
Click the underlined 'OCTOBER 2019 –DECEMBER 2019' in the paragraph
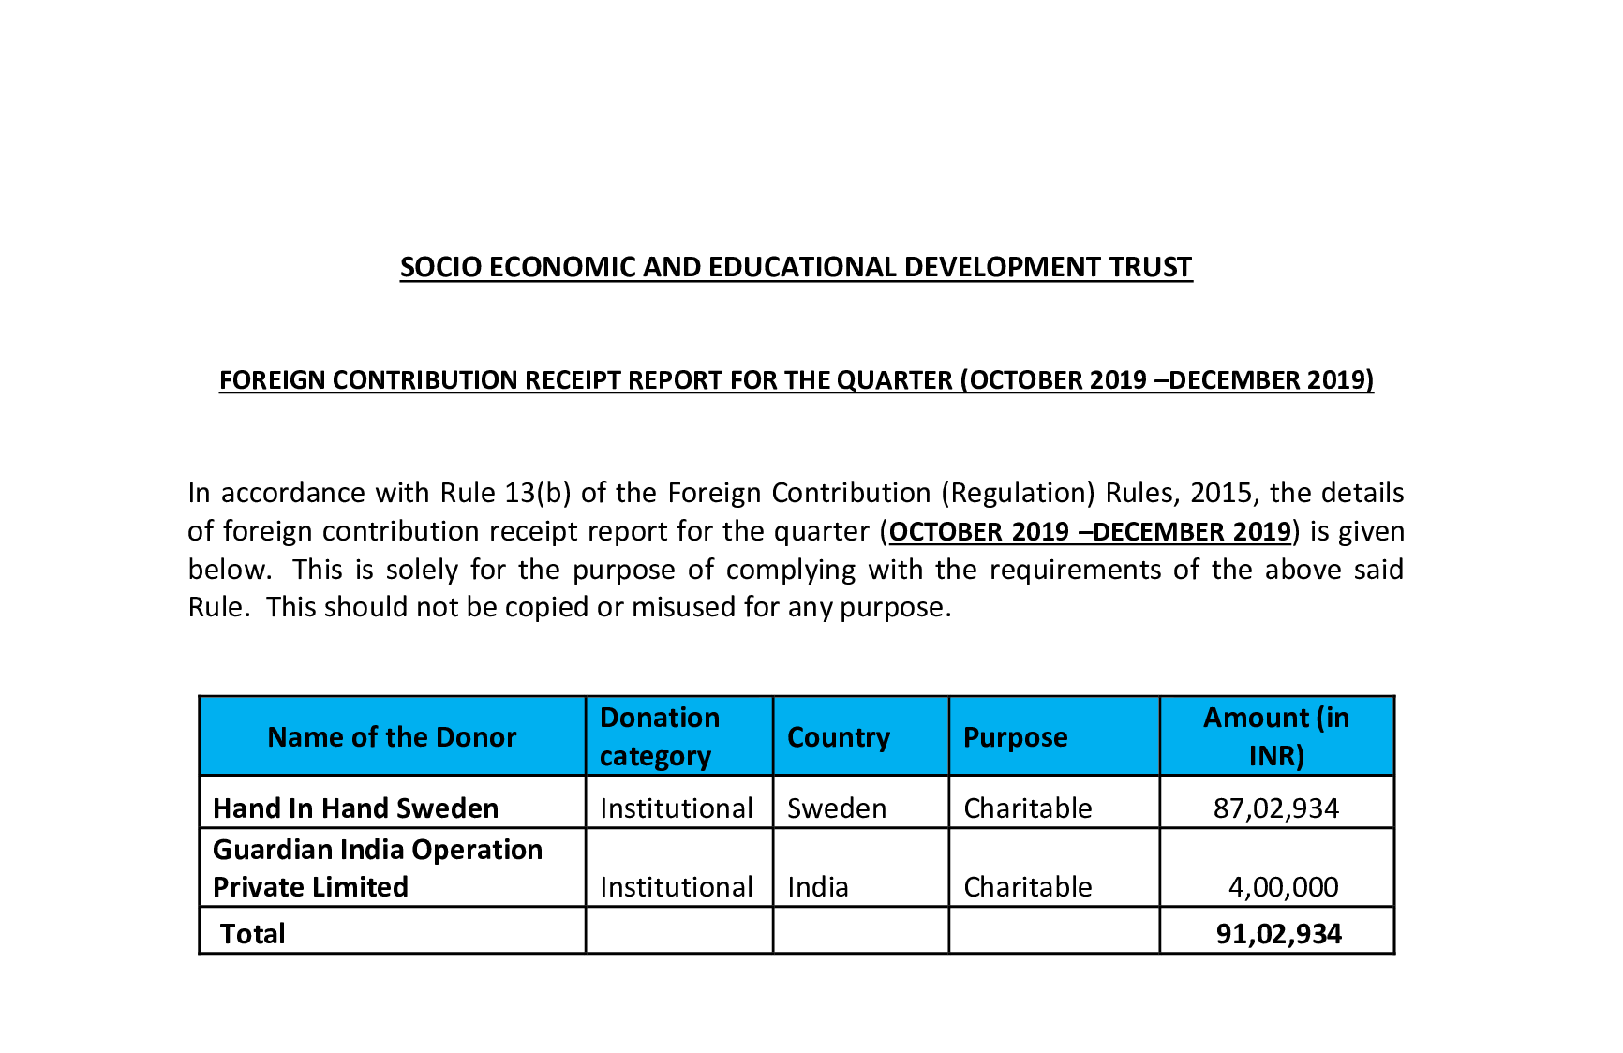[x=1091, y=531]
